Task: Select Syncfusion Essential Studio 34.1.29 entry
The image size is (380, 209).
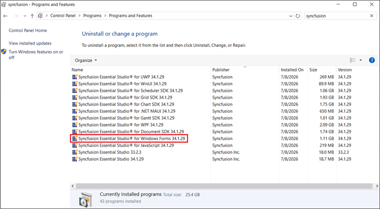Action: pos(111,159)
